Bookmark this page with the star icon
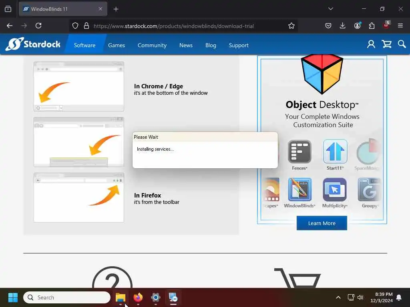 291,26
